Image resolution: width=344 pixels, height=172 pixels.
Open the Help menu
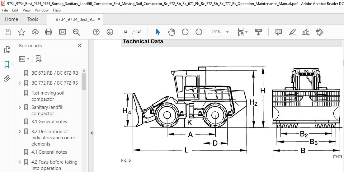point(57,10)
